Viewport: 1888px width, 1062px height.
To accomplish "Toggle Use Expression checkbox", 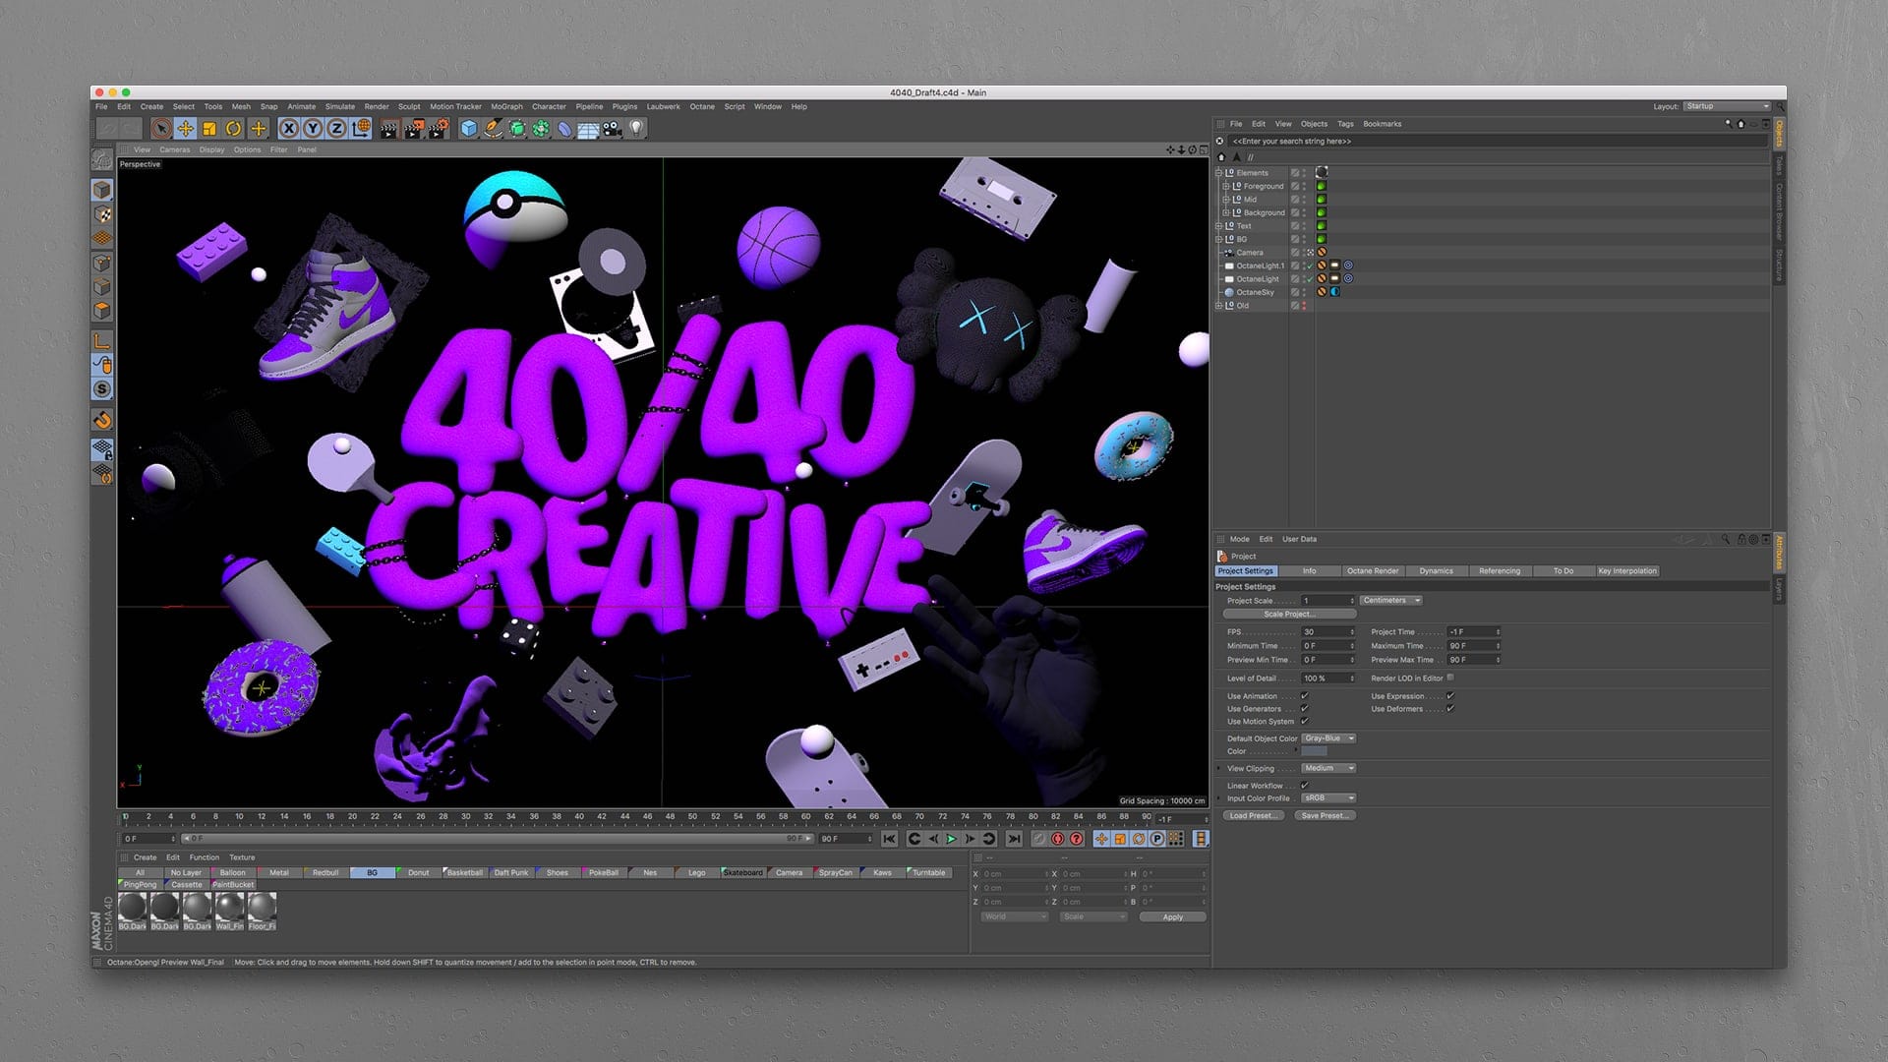I will coord(1450,696).
